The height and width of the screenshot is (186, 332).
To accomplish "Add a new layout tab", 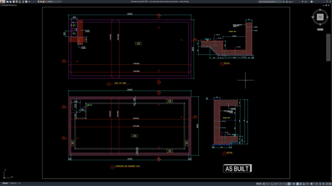I will pos(19,183).
